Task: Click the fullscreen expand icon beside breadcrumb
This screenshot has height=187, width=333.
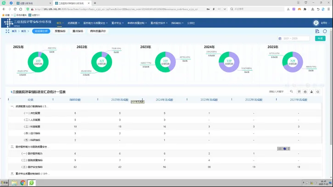Action: click(x=7, y=31)
